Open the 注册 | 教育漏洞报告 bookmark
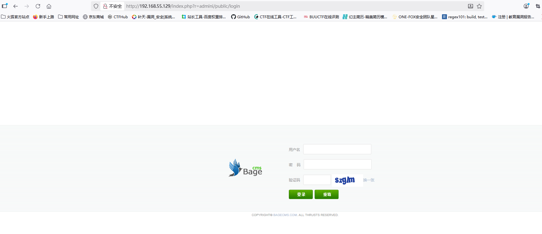The width and height of the screenshot is (542, 234). click(513, 17)
